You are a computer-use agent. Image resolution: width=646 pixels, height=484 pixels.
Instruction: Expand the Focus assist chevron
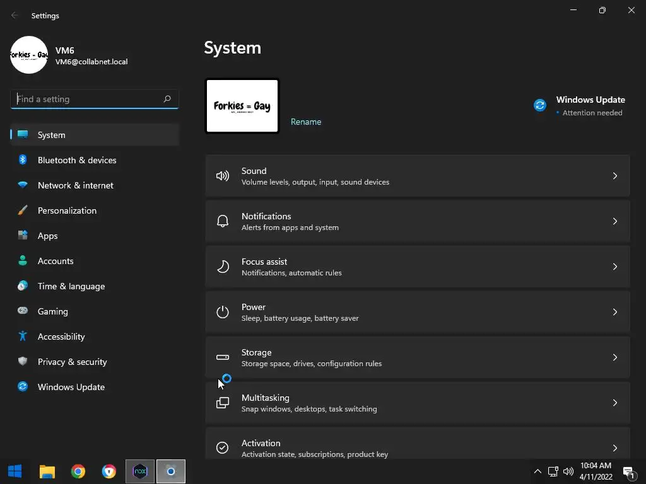pos(614,267)
